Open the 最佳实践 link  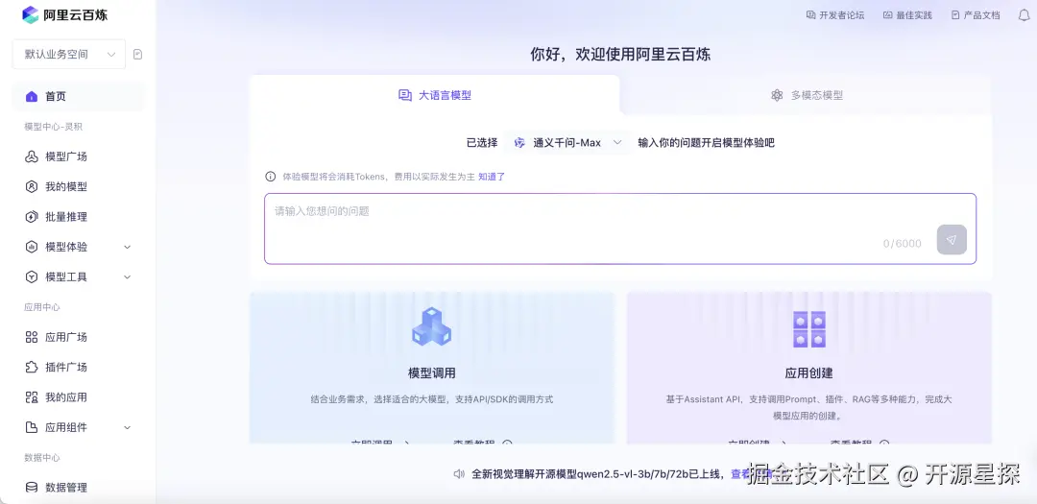click(907, 15)
